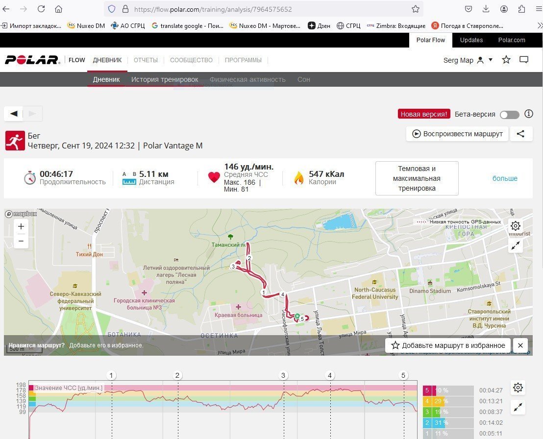Open Zimbra: Входящие bookmark

click(396, 25)
